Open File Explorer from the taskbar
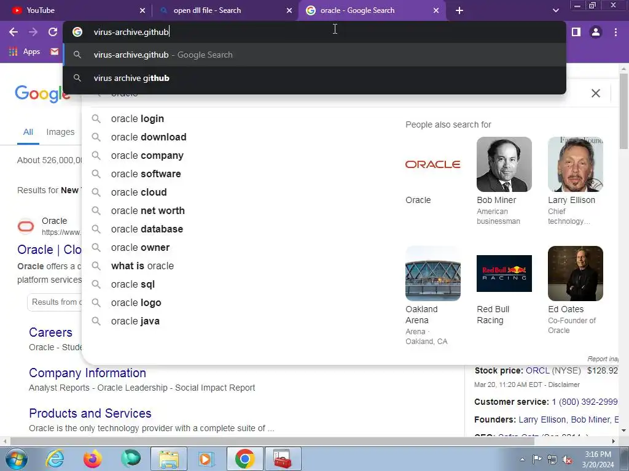 169,459
